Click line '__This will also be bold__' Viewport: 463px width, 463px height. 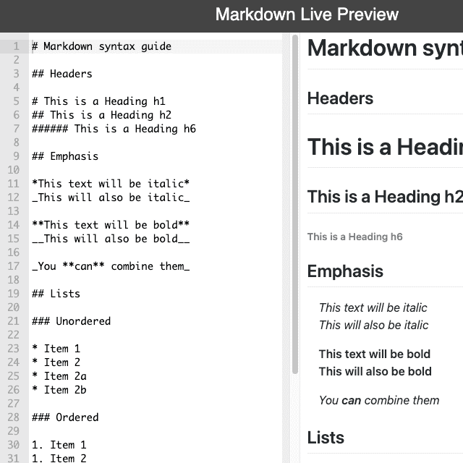click(x=111, y=239)
